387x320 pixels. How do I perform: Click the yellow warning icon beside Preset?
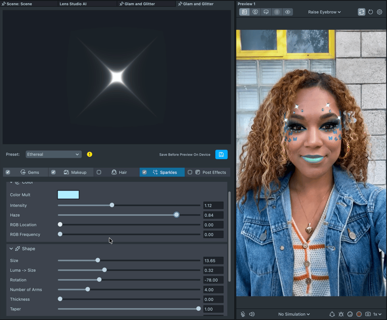pos(89,154)
